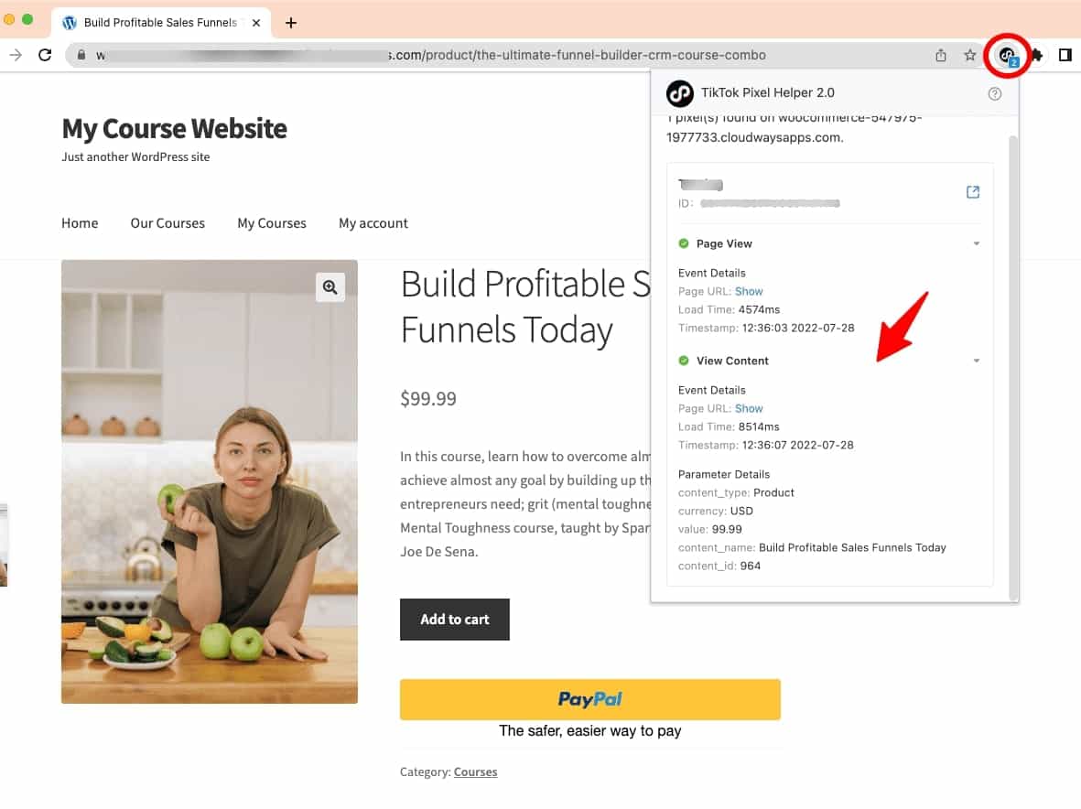The height and width of the screenshot is (809, 1081).
Task: Collapse the View Content event
Action: (977, 361)
